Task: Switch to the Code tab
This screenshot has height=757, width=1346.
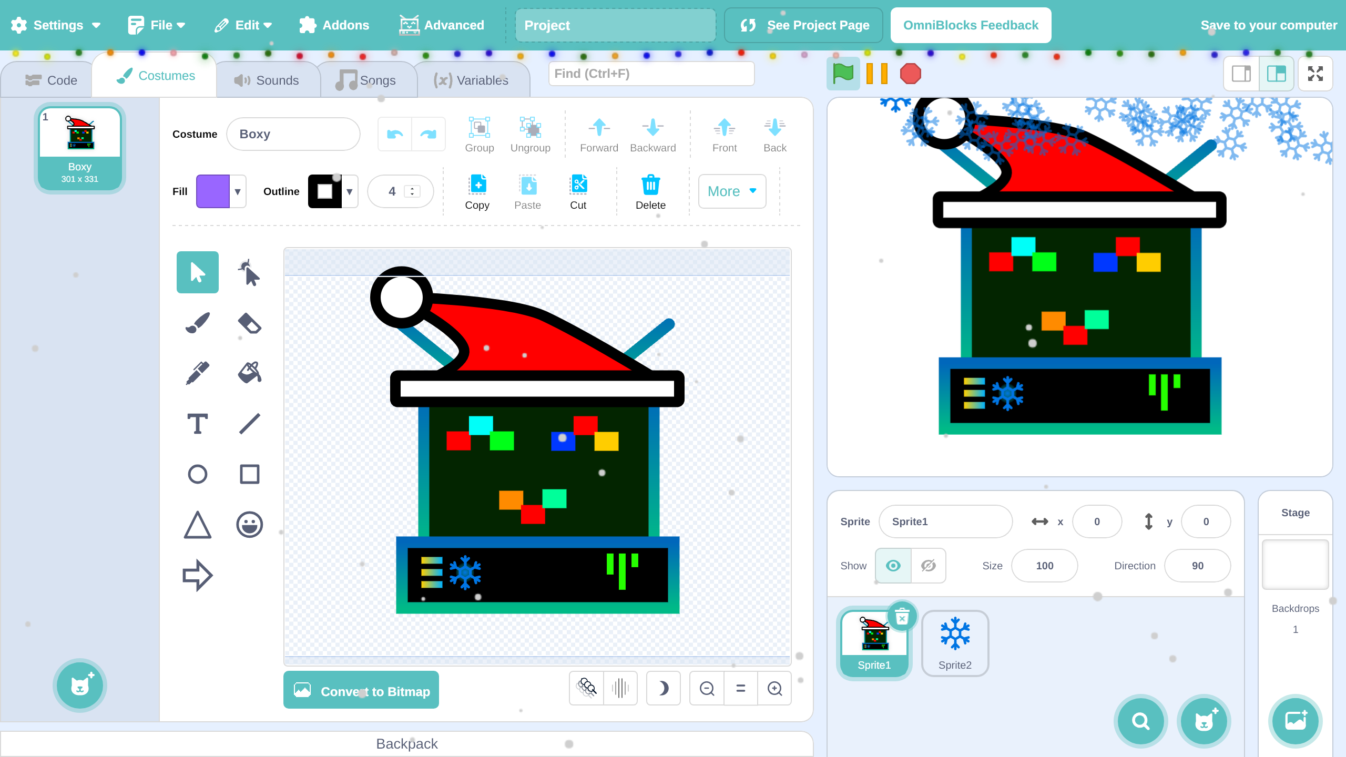Action: (x=52, y=80)
